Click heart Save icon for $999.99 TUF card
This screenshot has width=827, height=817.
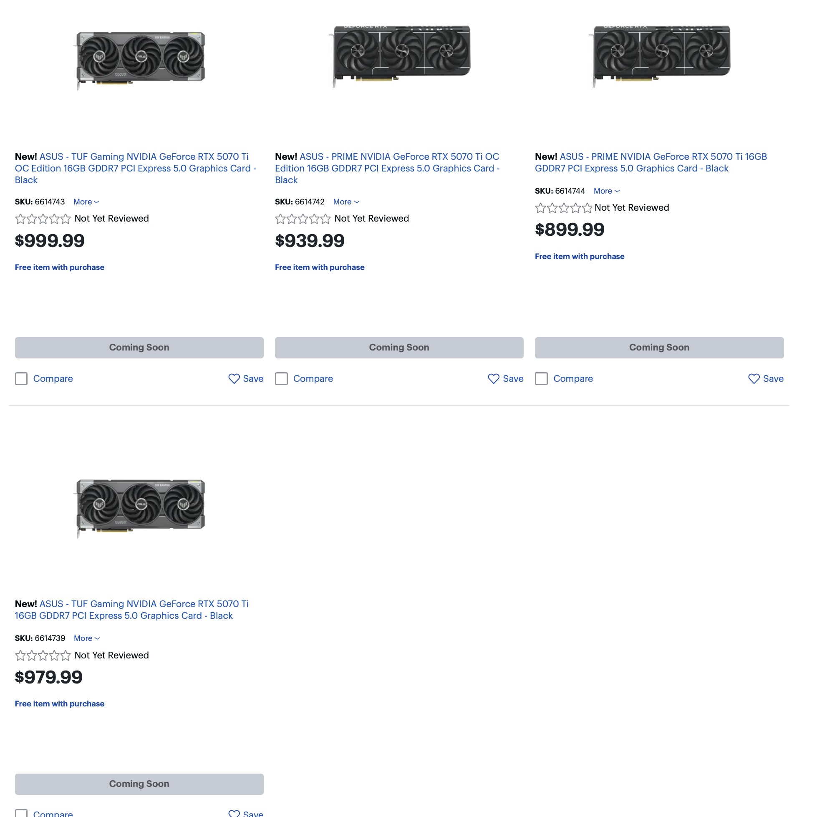pyautogui.click(x=234, y=379)
